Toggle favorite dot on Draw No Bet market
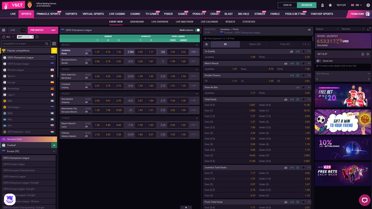372x209 pixels. [304, 88]
